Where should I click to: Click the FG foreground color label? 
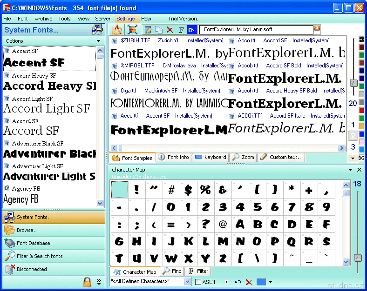[361, 40]
